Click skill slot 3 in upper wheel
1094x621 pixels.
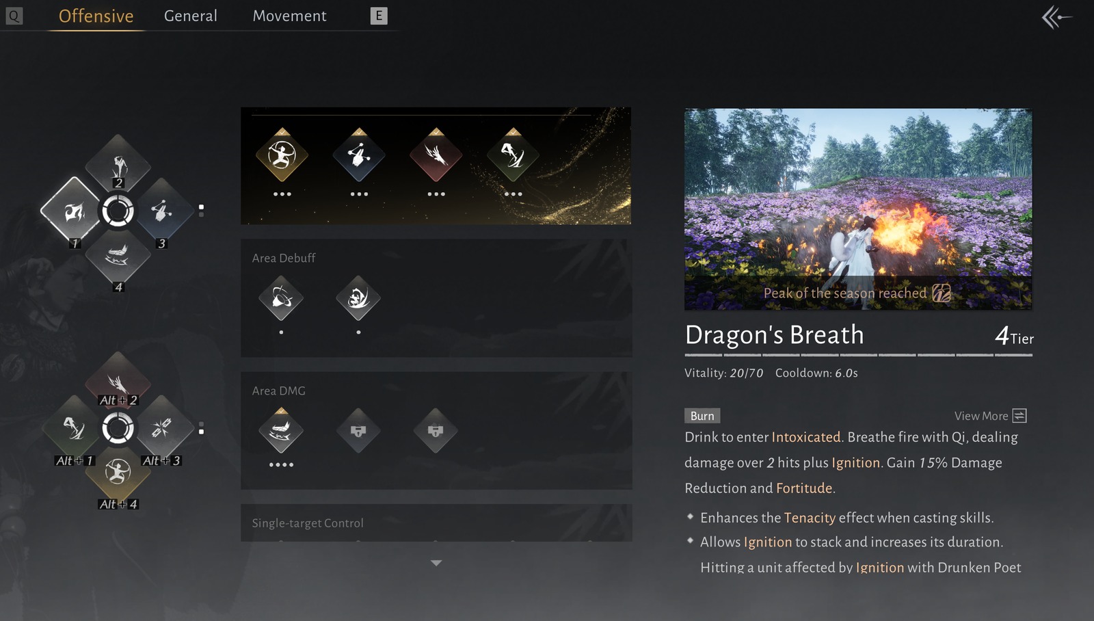coord(161,211)
